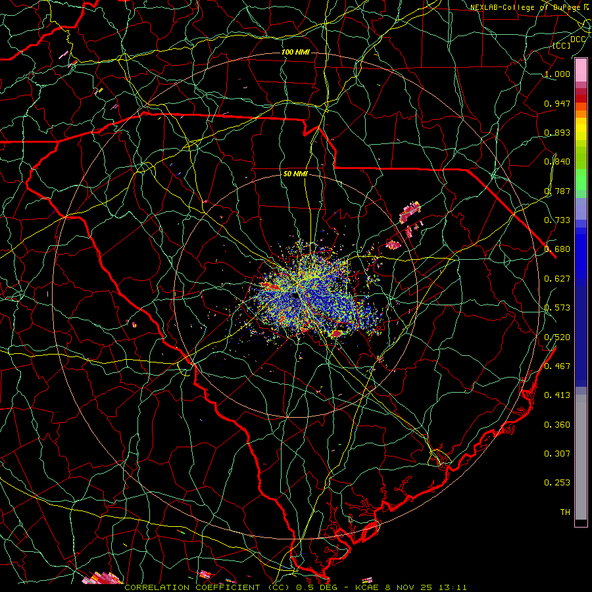
Task: Click the 0.840 legend value
Action: pyautogui.click(x=557, y=162)
